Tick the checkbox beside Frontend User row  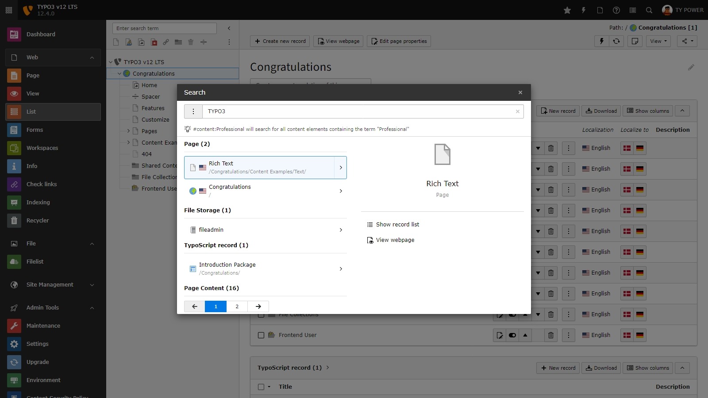click(261, 335)
